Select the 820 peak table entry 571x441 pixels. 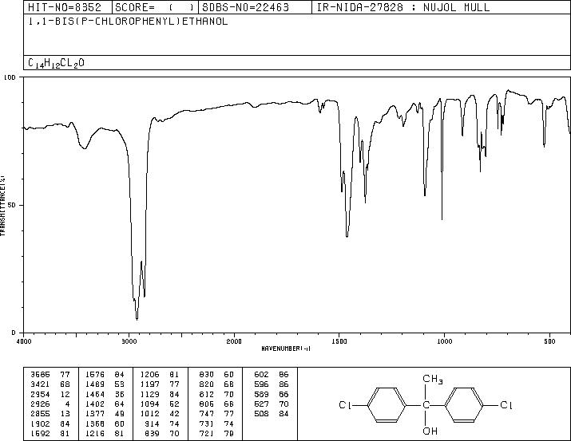[x=216, y=384]
